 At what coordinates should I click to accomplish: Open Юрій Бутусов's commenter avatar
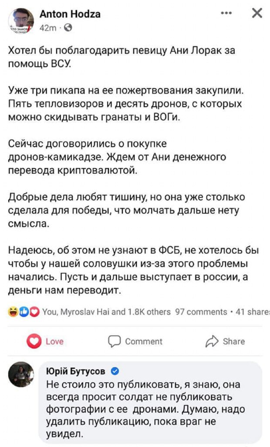click(x=21, y=375)
